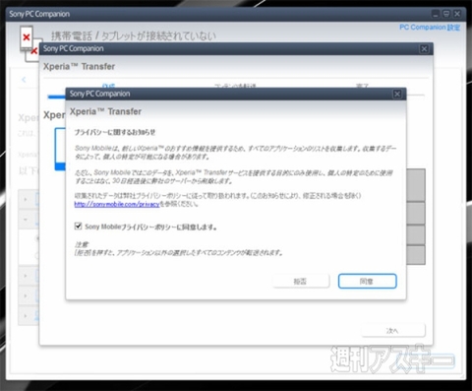Screen dimensions: 472x391
Task: Close the main Sony PC Companion window
Action: [457, 14]
